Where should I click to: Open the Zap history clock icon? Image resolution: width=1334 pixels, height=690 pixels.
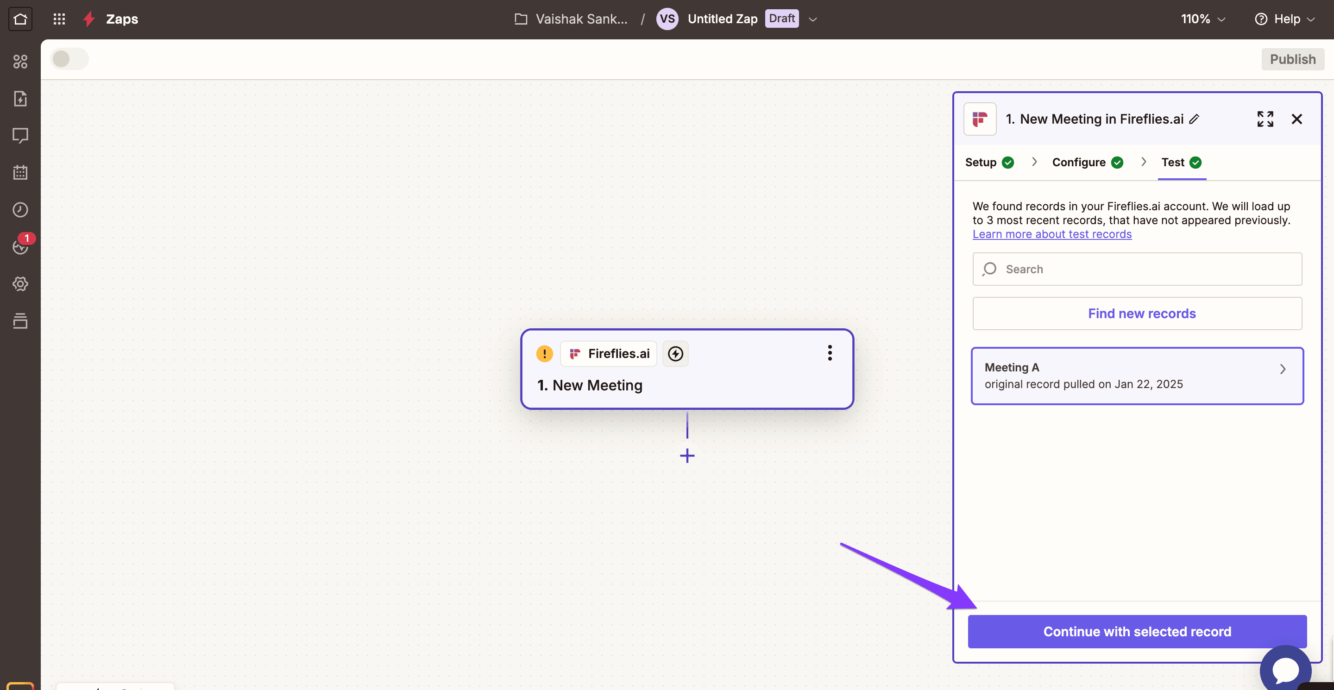pyautogui.click(x=20, y=210)
